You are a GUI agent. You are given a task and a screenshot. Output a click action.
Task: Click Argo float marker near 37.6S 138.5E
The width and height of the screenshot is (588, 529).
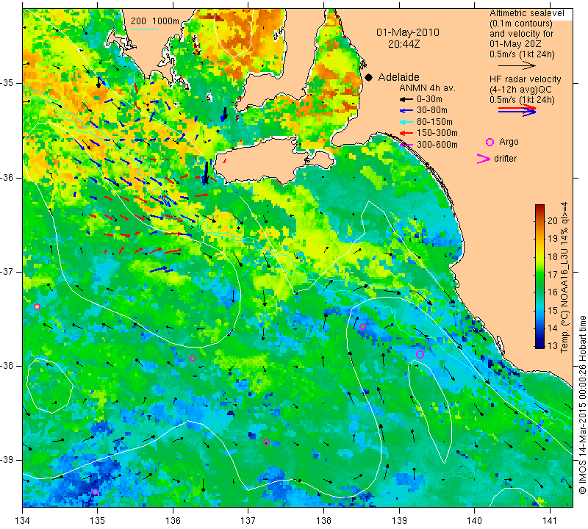coord(362,326)
